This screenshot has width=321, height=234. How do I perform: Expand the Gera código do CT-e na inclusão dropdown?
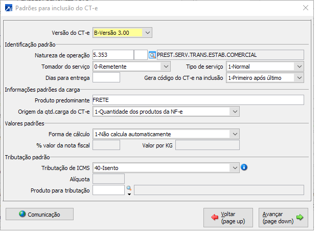point(300,78)
